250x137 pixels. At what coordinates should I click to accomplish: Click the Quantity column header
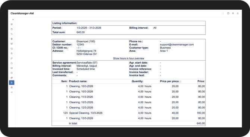(x=137, y=81)
